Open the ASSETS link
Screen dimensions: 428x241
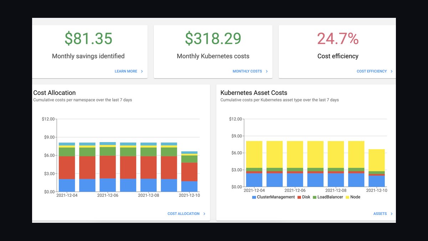380,214
